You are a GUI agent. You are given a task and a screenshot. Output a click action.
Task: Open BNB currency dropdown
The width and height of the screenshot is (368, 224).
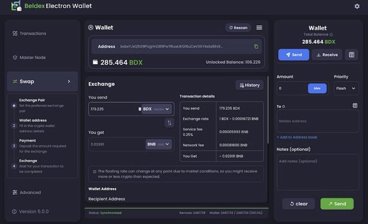point(159,144)
